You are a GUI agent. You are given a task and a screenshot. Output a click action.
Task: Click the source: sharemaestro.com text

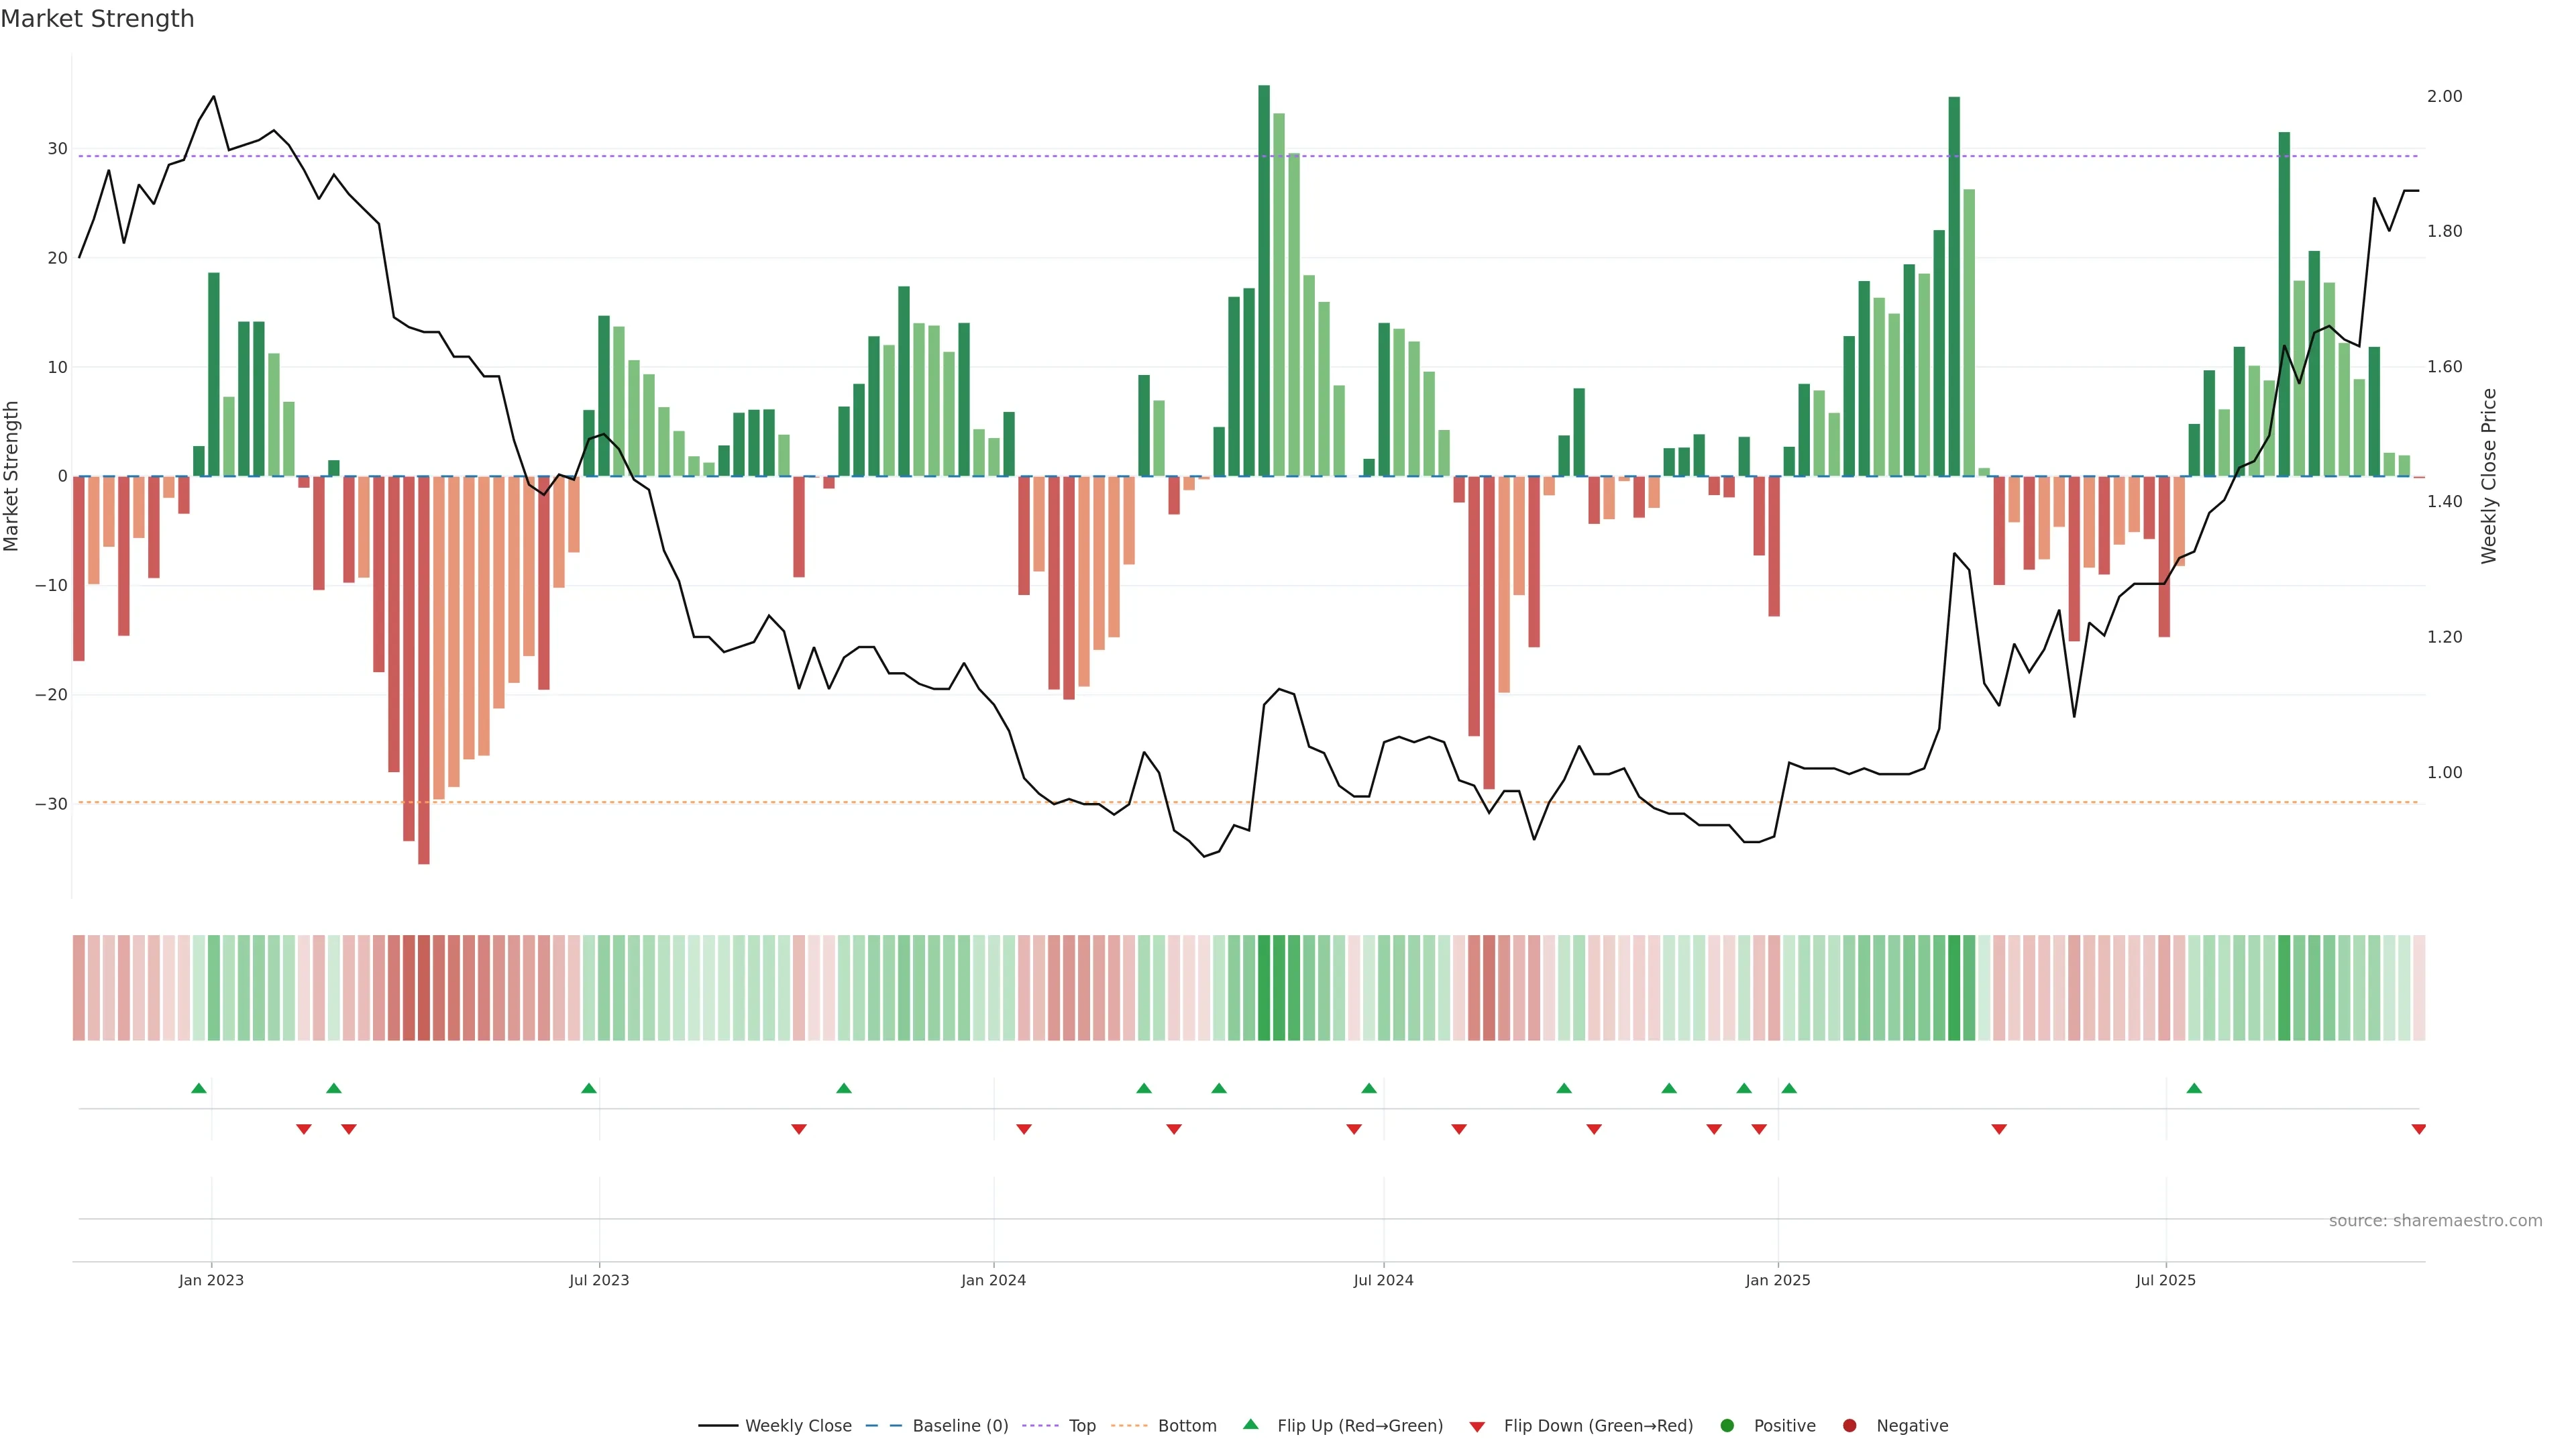coord(2435,1221)
